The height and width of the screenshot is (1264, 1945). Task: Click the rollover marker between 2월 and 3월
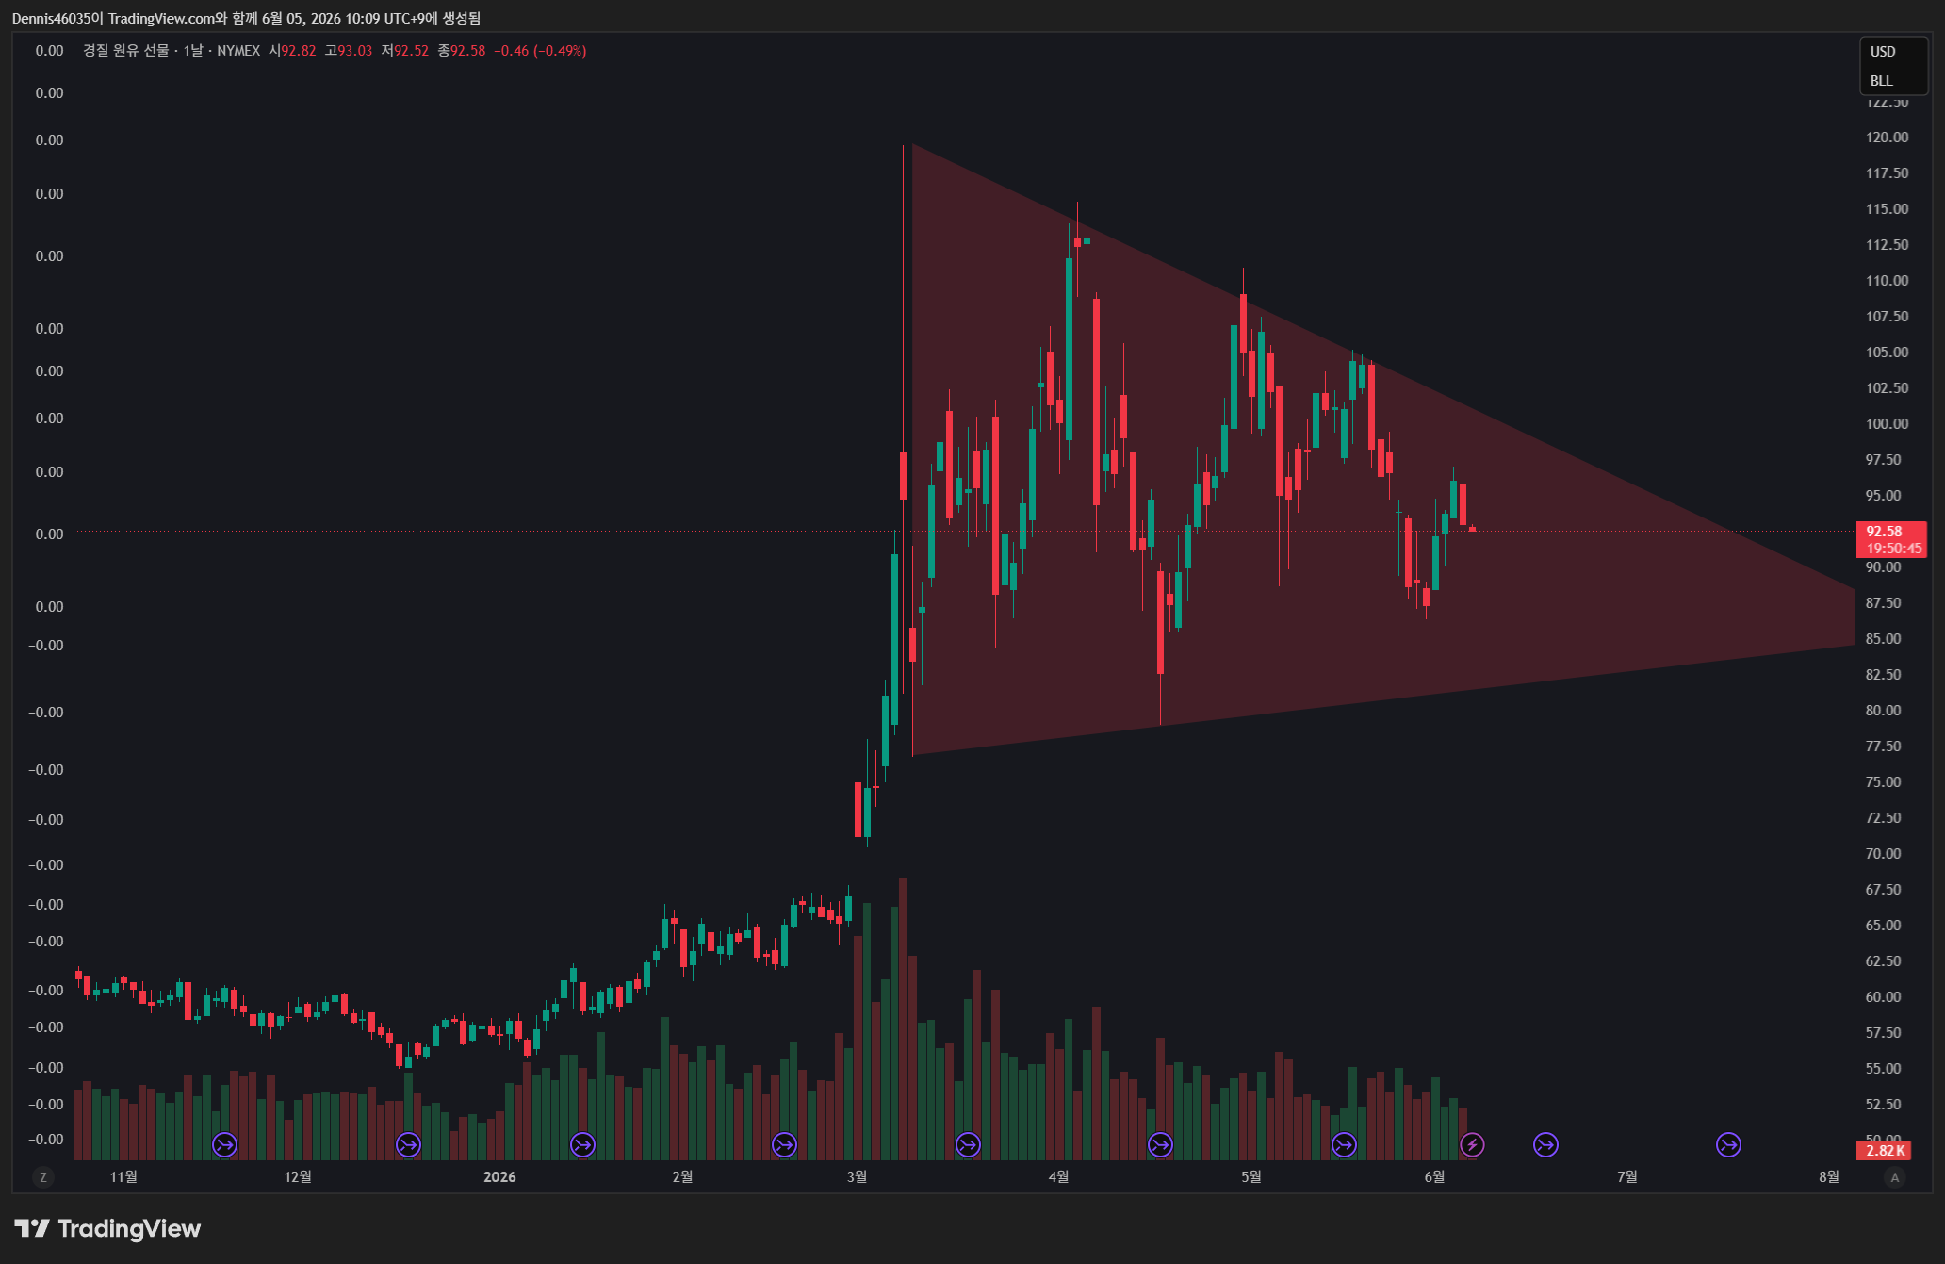coord(784,1144)
